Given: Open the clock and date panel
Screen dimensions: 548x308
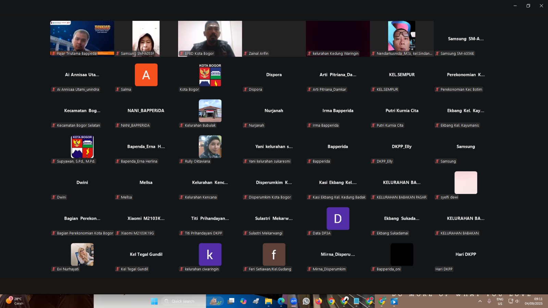Looking at the screenshot, I should tap(533, 301).
